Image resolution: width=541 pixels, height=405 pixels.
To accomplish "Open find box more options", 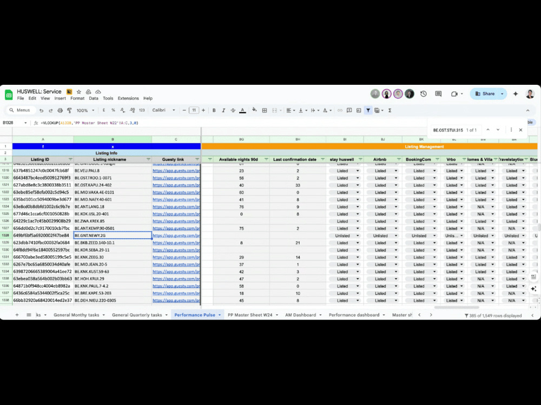I will (511, 130).
